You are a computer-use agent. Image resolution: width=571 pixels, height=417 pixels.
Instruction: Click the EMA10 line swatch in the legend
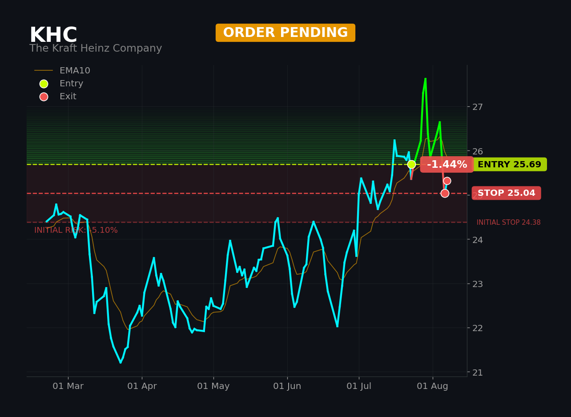point(44,71)
